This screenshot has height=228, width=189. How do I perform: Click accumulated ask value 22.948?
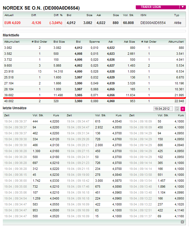click(x=179, y=101)
